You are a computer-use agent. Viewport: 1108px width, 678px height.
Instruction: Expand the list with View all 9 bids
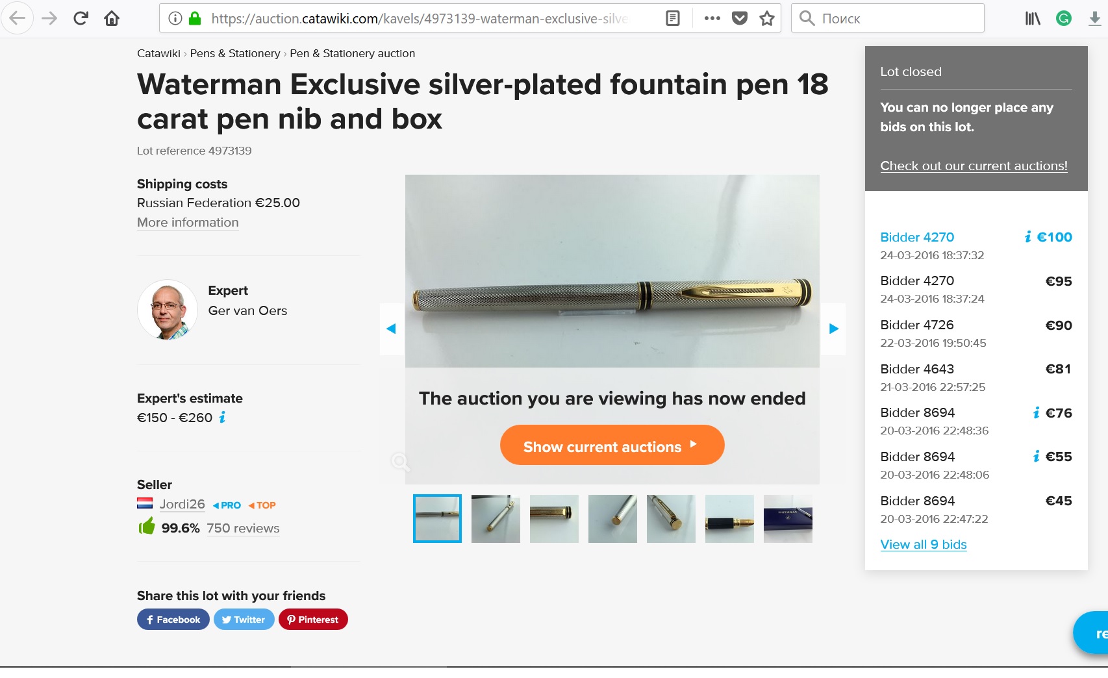[923, 544]
